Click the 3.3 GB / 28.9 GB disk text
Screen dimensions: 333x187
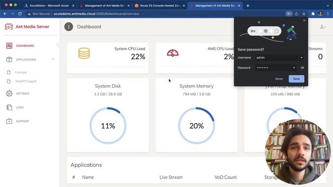coord(108,94)
